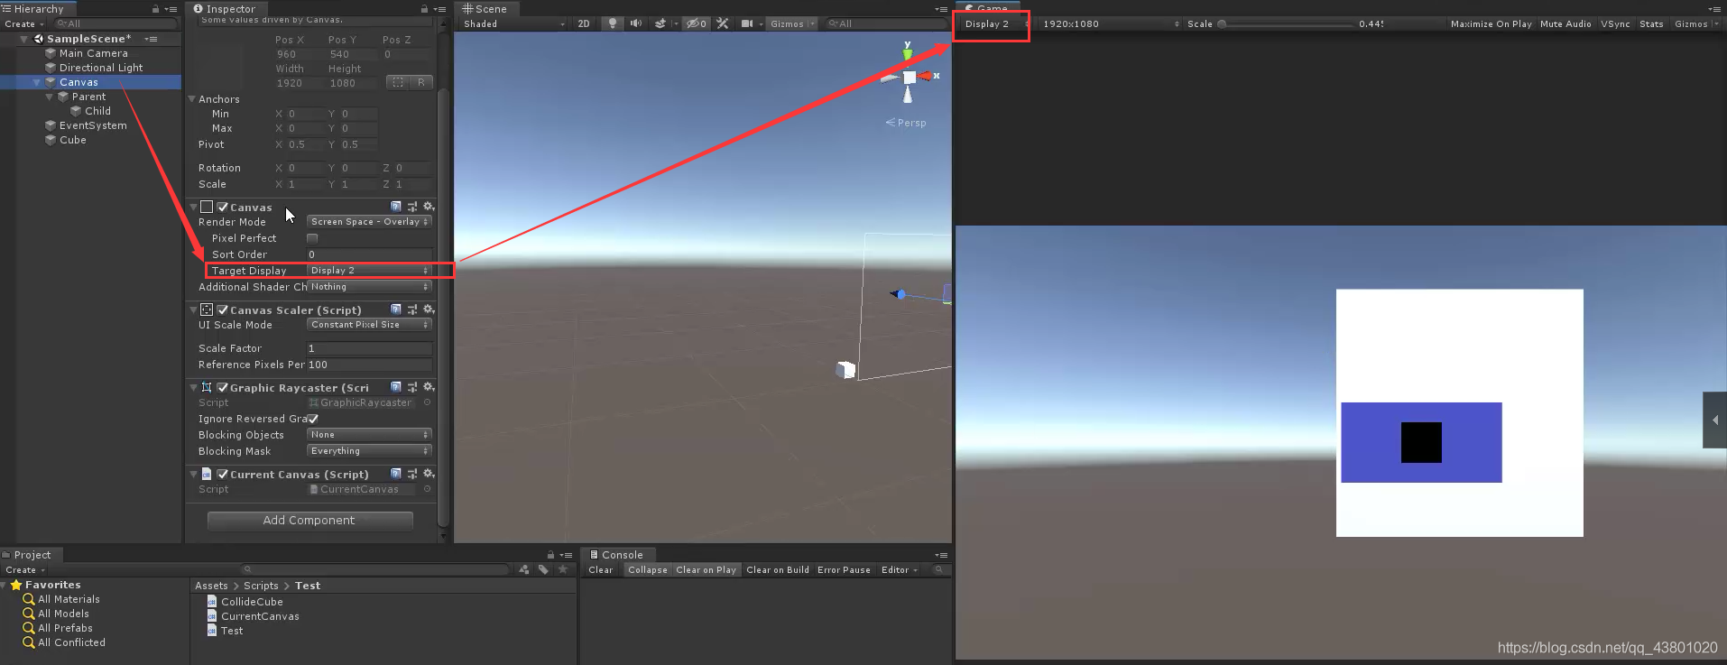The height and width of the screenshot is (665, 1727).
Task: Click the scene camera settings icon
Action: [x=747, y=23]
